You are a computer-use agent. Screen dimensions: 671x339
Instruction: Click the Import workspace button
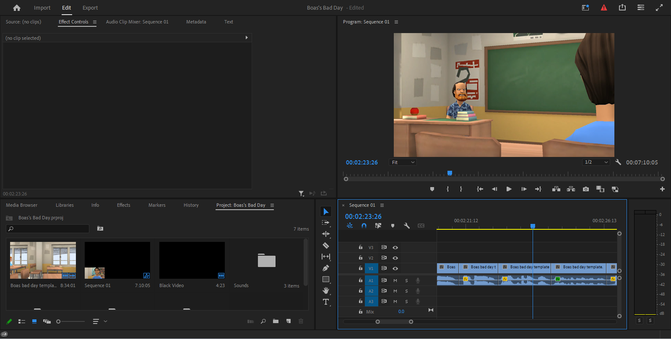click(42, 8)
